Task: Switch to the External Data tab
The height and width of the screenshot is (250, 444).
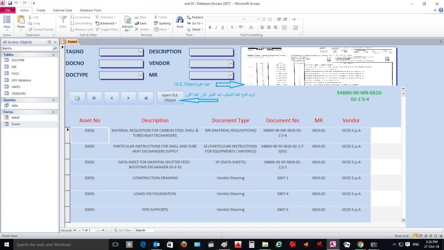Action: 63,10
